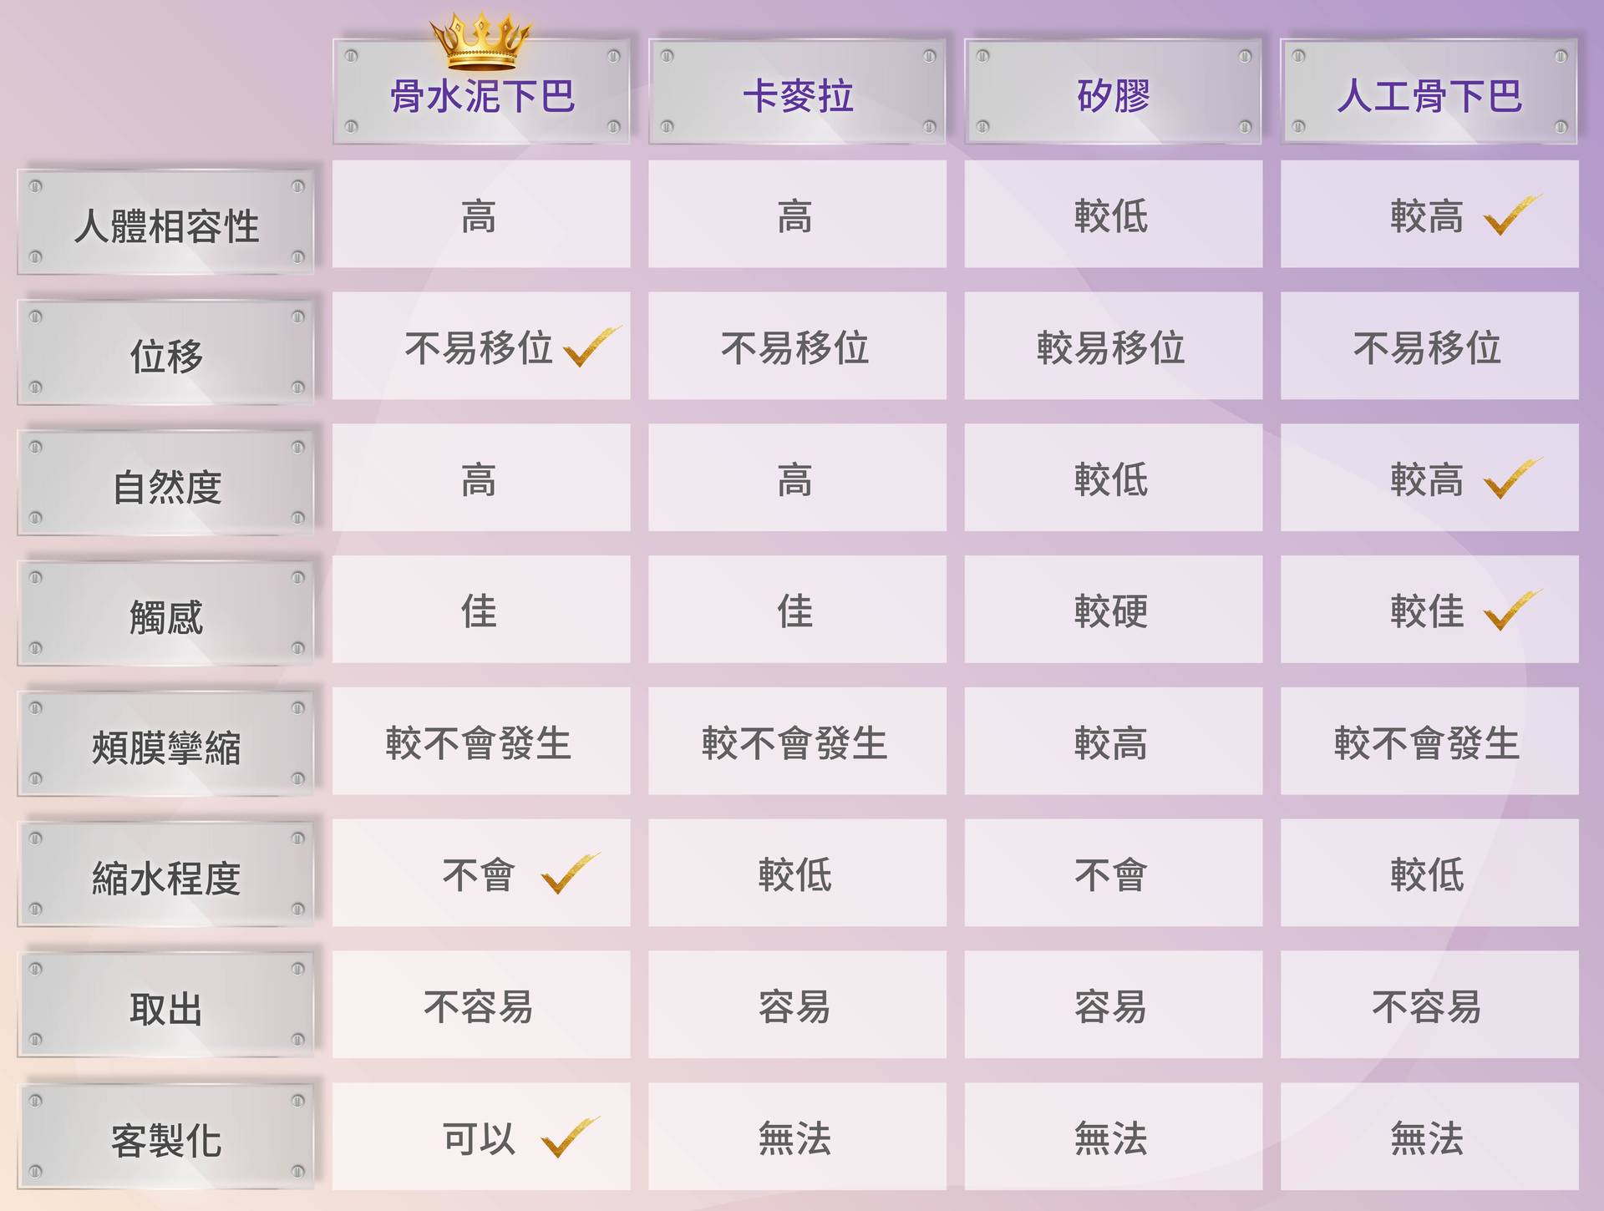Click the 人體相容性 row label
1604x1211 pixels.
tap(166, 225)
